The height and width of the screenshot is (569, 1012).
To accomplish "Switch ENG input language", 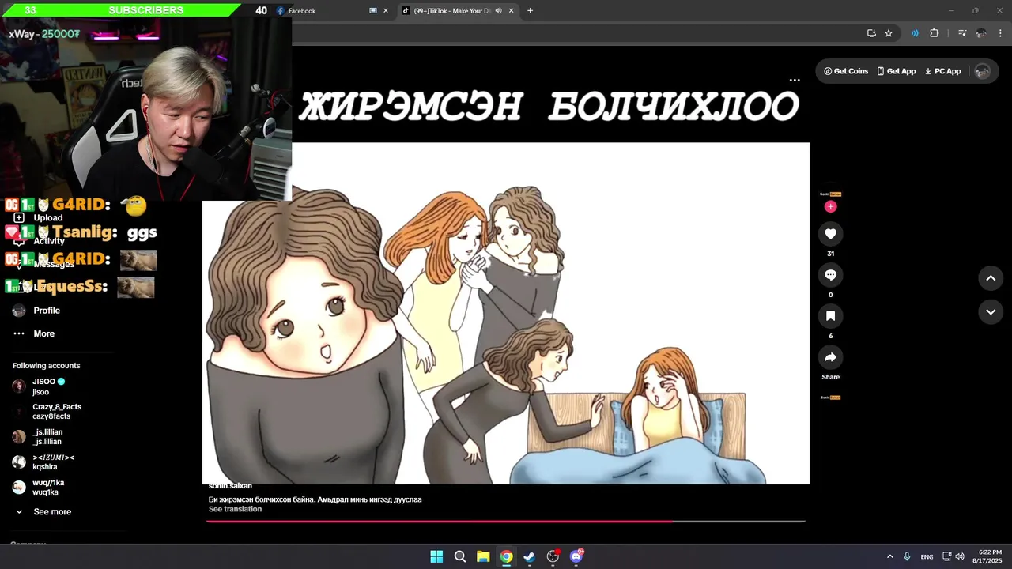I will pos(927,556).
